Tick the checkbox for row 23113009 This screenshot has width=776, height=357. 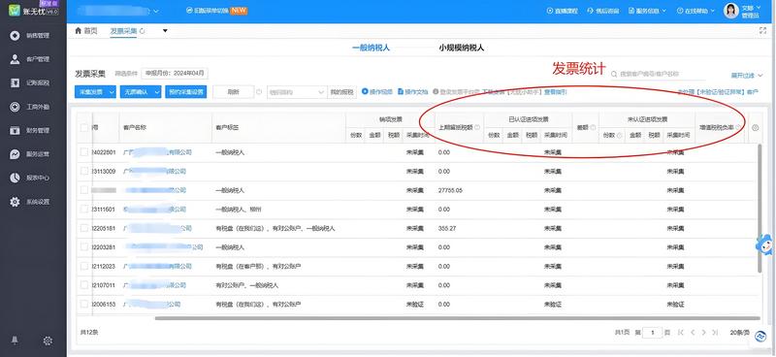coord(84,171)
